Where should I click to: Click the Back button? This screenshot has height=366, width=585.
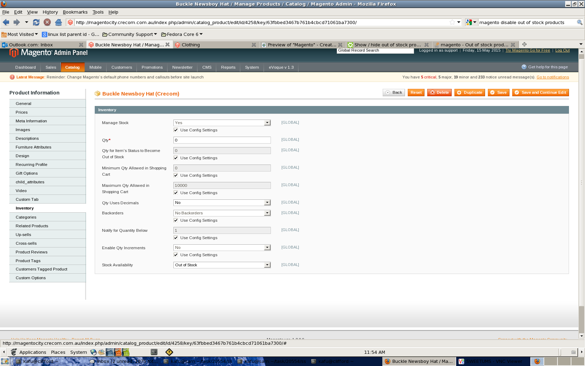[394, 92]
